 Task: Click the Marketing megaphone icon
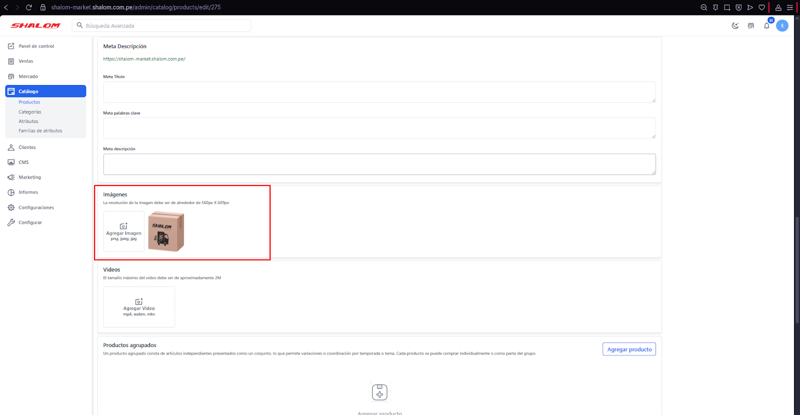click(11, 177)
